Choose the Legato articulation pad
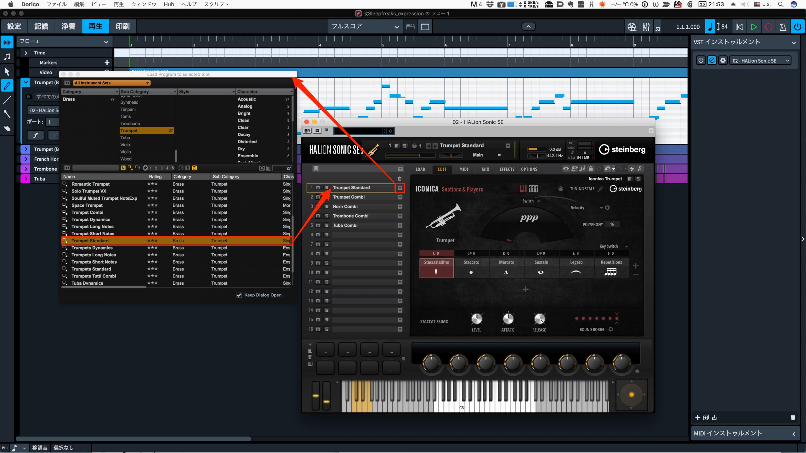Image resolution: width=806 pixels, height=453 pixels. 576,268
